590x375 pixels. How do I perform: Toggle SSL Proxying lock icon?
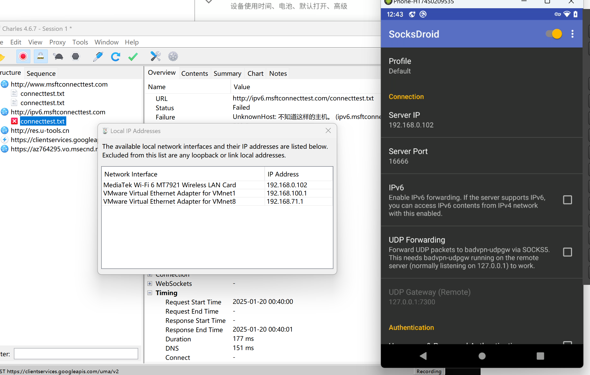41,57
